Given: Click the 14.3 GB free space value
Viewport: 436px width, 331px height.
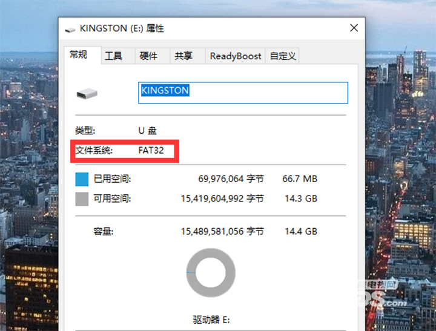Looking at the screenshot, I should [x=300, y=198].
